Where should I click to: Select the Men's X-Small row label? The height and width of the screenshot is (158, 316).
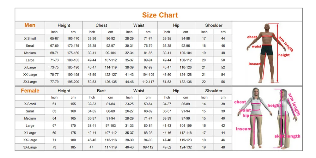30,39
